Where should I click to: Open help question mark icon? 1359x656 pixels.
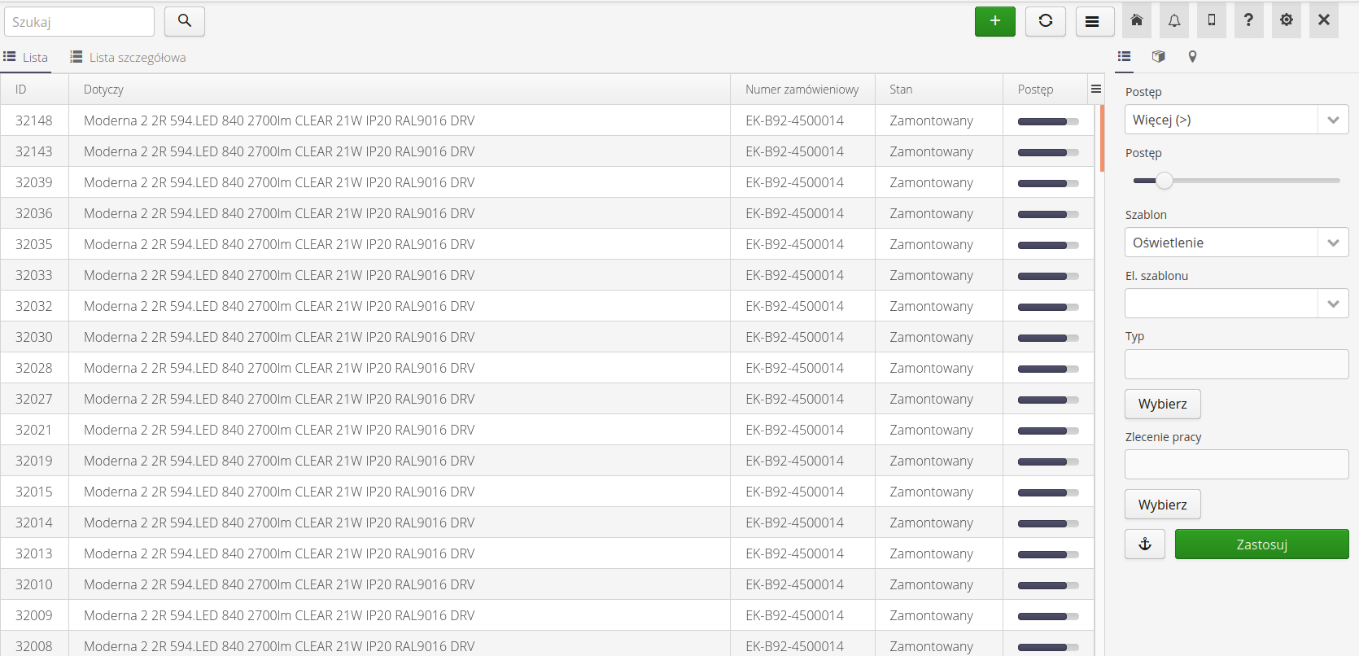pyautogui.click(x=1248, y=20)
